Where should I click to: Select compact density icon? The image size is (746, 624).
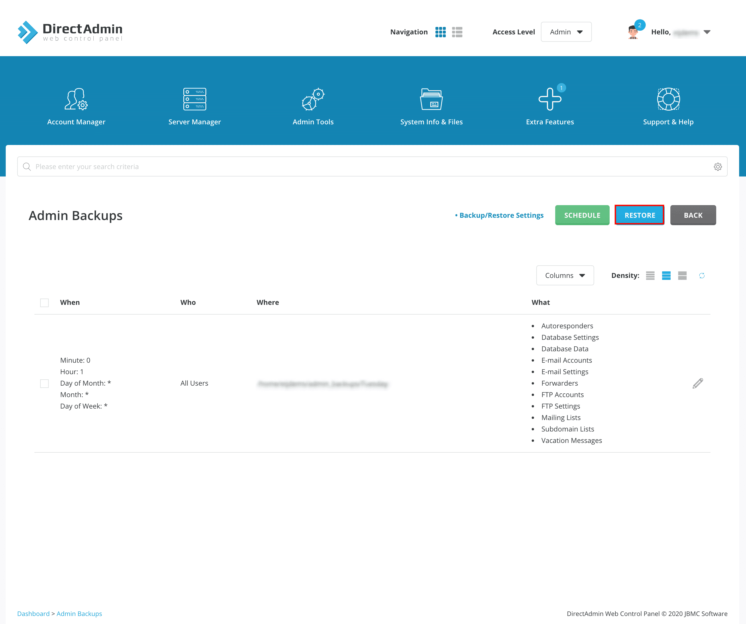(x=650, y=276)
